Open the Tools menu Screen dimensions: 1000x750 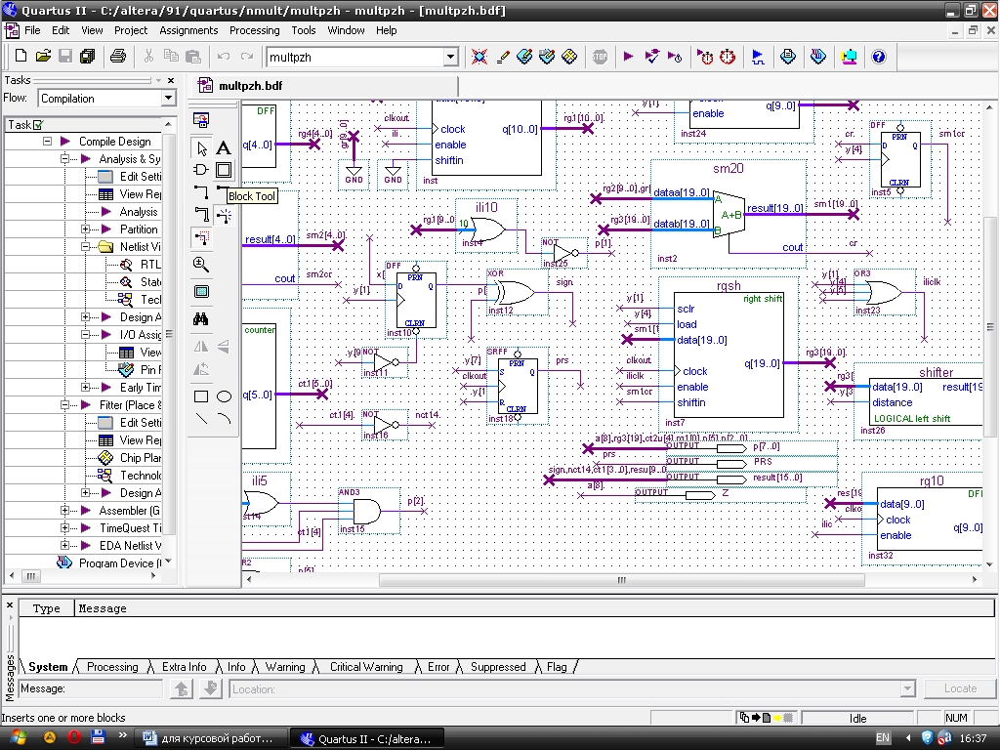pyautogui.click(x=304, y=30)
